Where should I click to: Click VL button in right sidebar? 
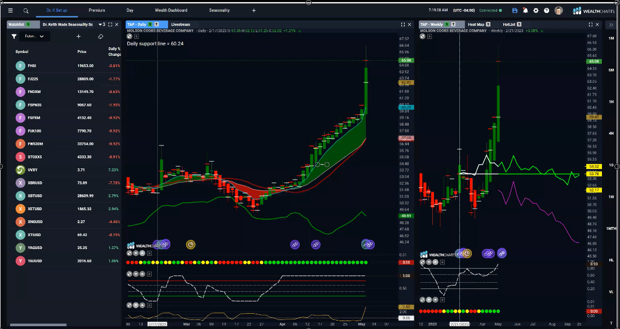coord(612,291)
